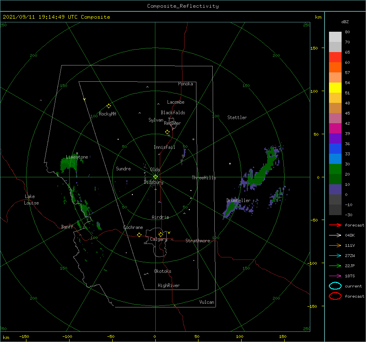
Task: Click the Blackfalds city label
Action: (173, 113)
